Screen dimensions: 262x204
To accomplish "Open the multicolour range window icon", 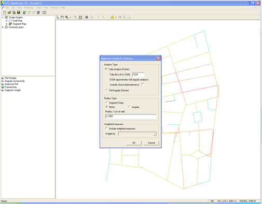I will (45, 12).
